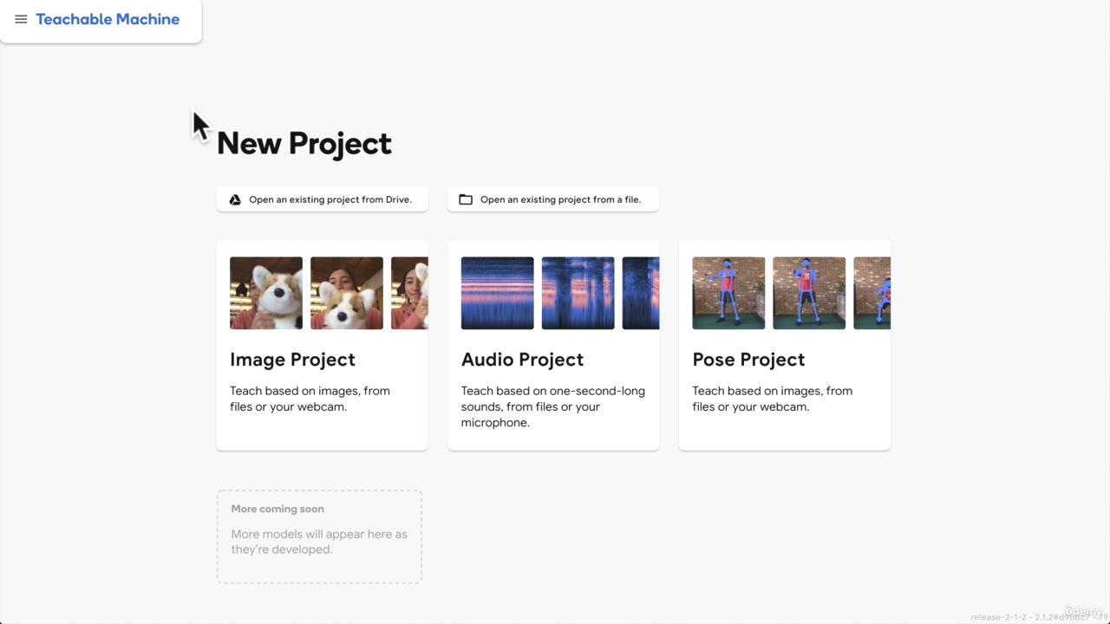1110x624 pixels.
Task: Click partially visible third Image Project thumbnail
Action: tap(409, 293)
